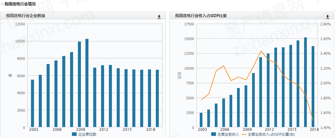Screen dimensions: 336x138
Task: Click the 我国造纸行业情况 section heading
Action: point(20,4)
